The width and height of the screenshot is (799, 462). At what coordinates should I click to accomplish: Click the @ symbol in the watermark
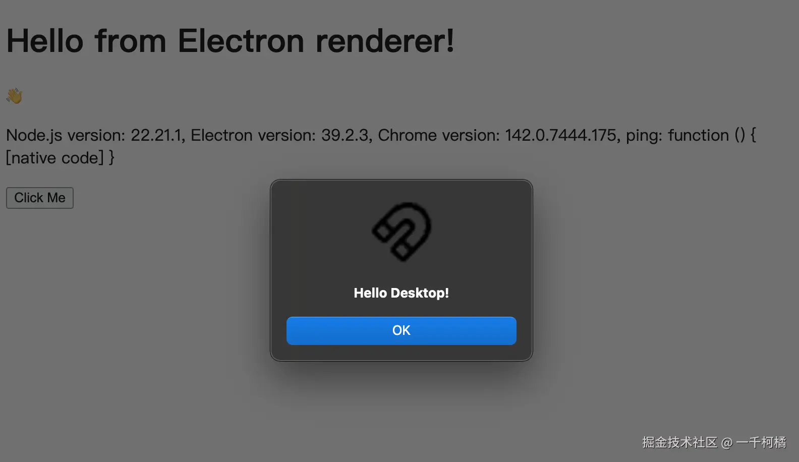pyautogui.click(x=726, y=443)
